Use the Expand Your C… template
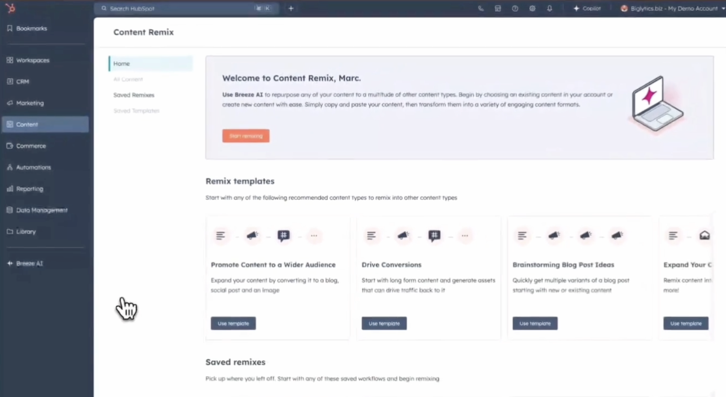The image size is (726, 397). tap(686, 323)
